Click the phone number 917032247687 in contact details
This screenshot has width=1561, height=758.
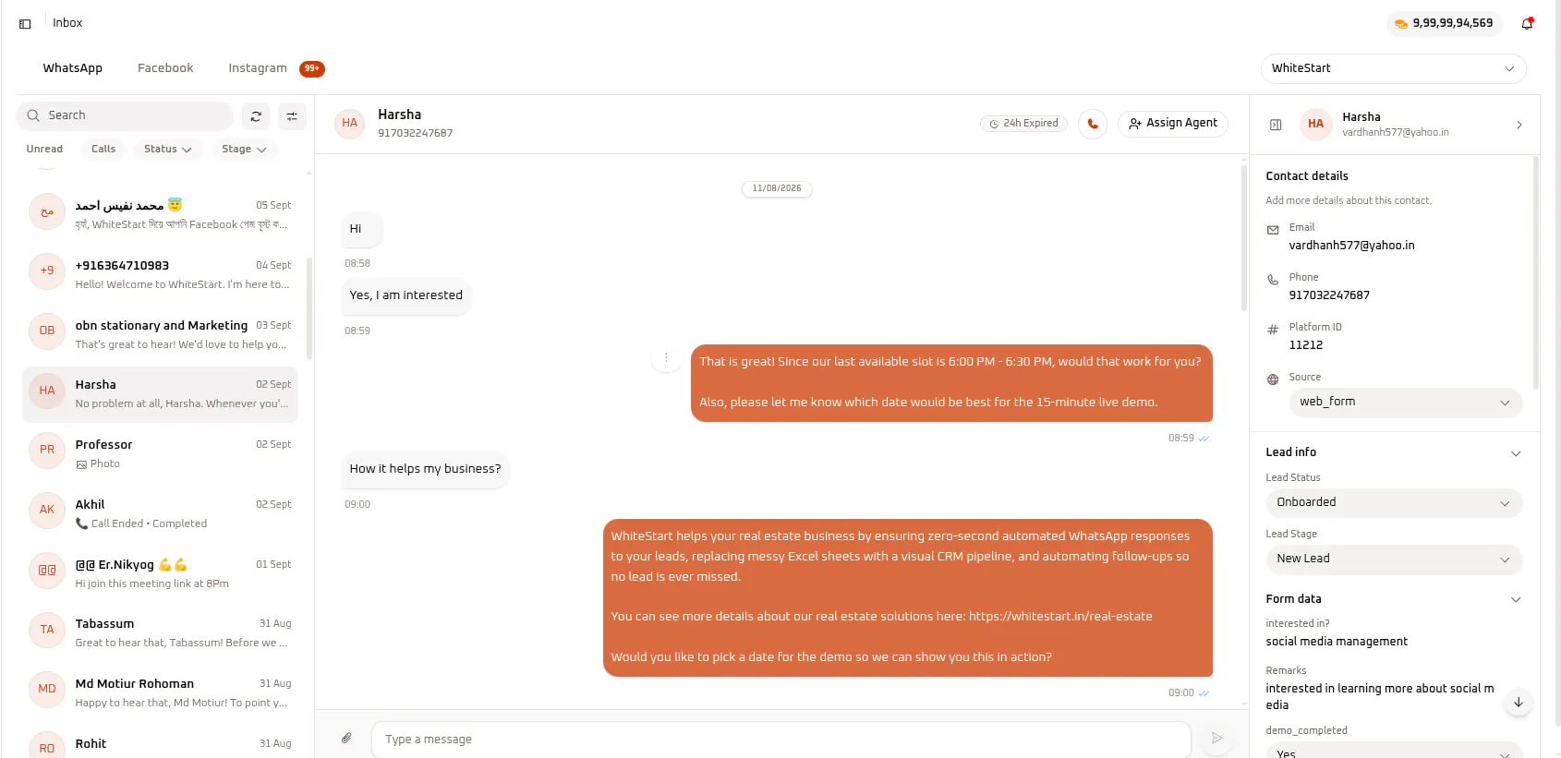[x=1330, y=295]
